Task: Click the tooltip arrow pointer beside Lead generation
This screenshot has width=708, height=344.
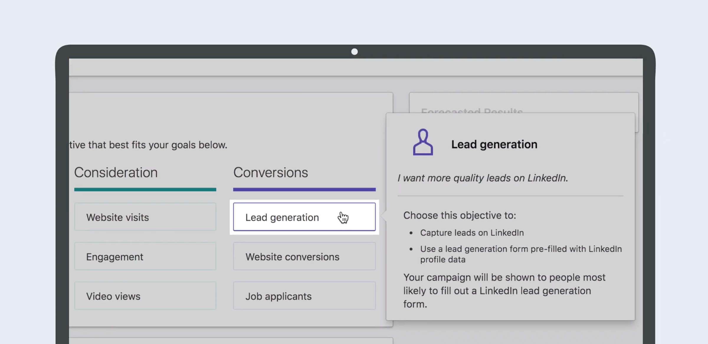Action: [x=383, y=216]
